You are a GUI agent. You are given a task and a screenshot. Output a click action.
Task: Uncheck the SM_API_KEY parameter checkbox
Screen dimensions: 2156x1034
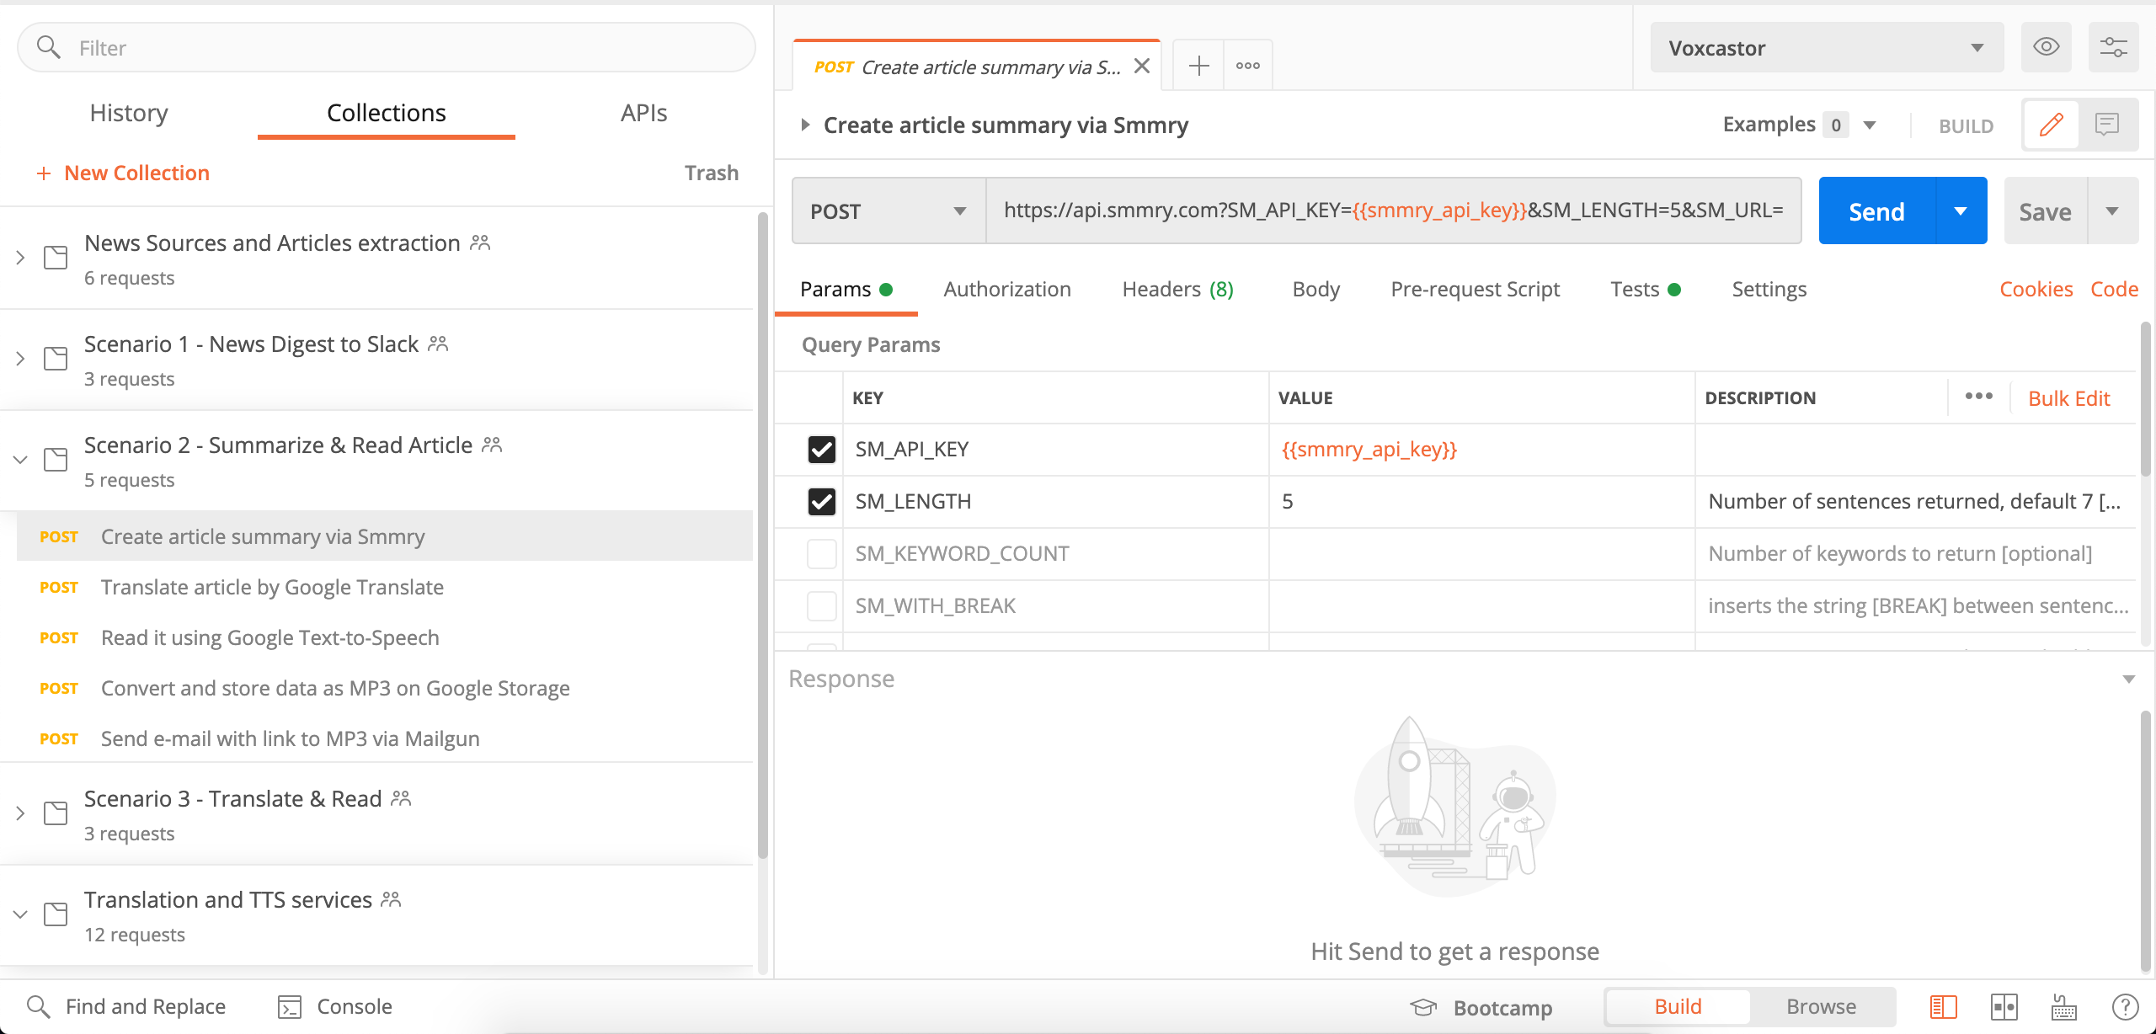click(821, 450)
